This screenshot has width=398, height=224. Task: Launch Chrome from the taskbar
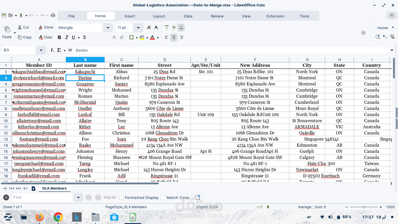click(x=58, y=217)
